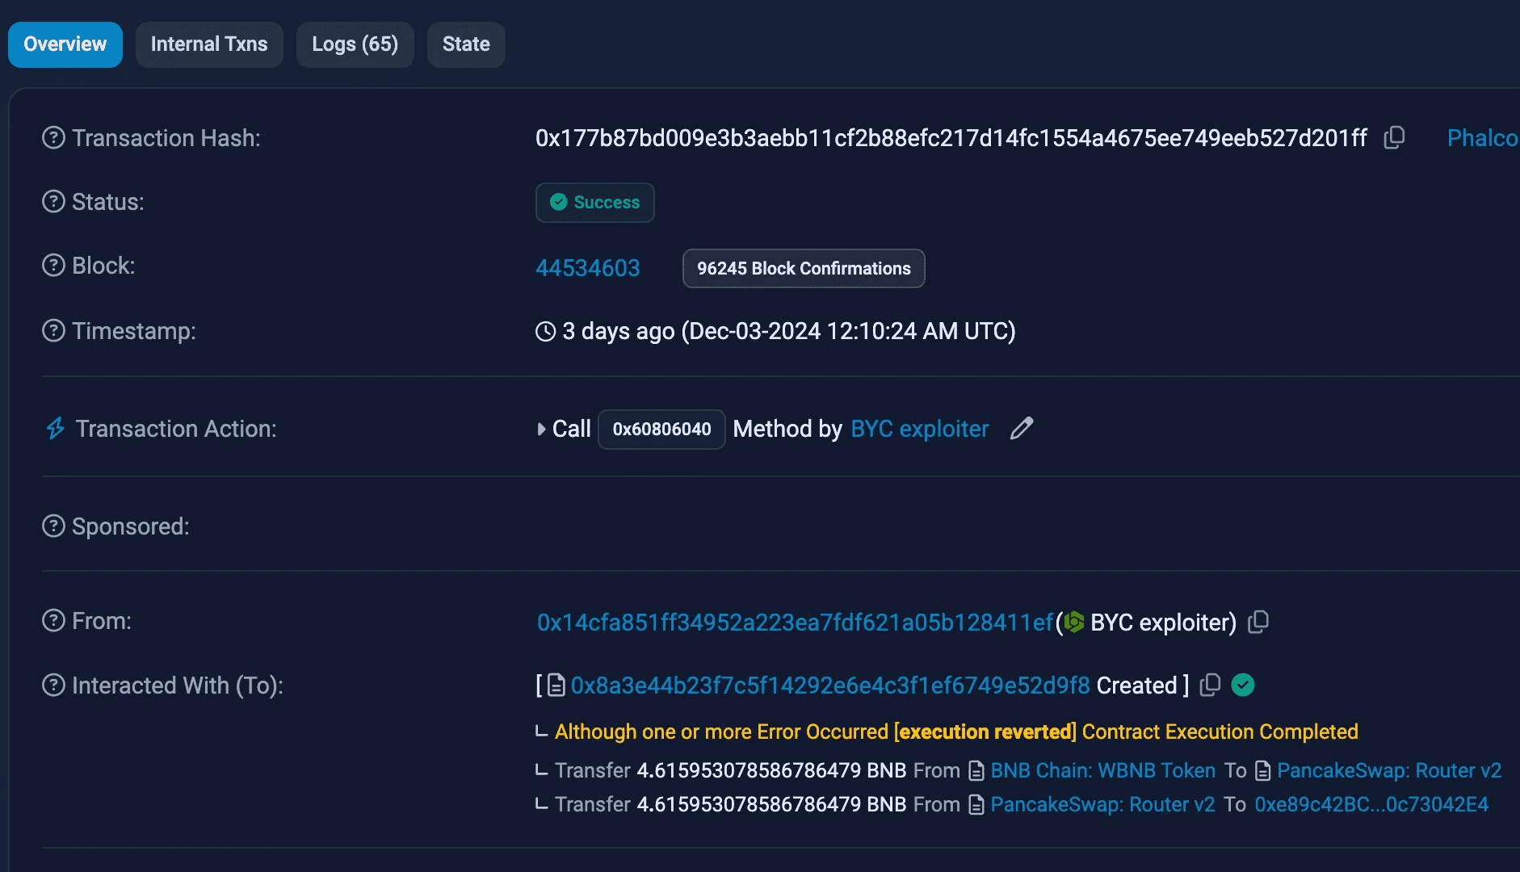This screenshot has height=872, width=1520.
Task: Copy the created contract address
Action: (x=1210, y=685)
